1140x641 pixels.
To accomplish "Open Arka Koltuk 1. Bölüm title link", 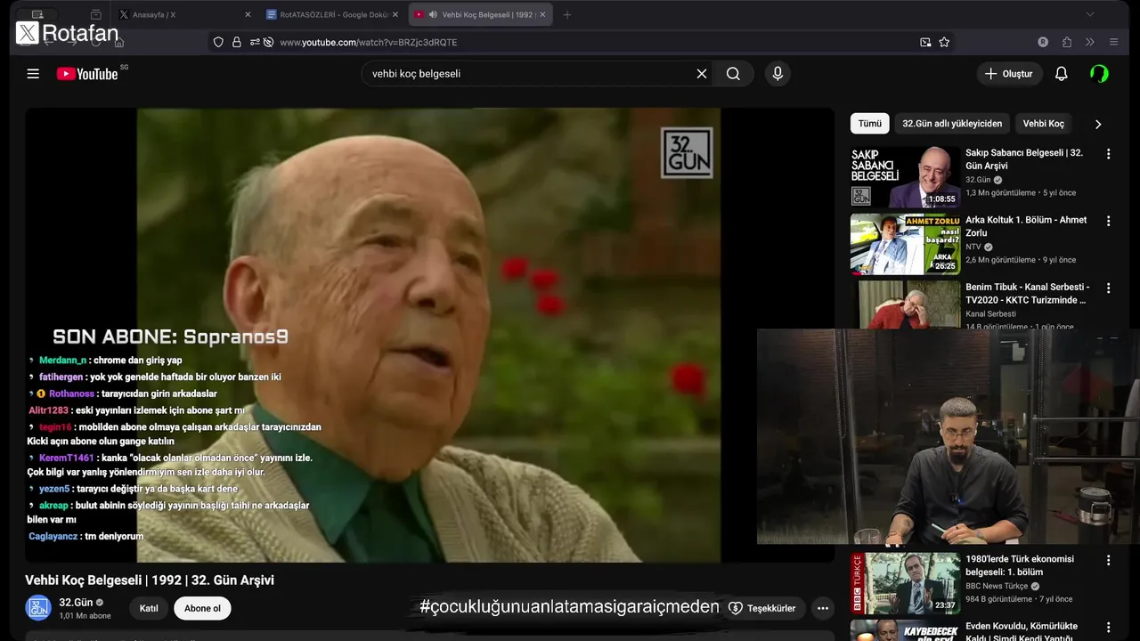I will pos(1026,226).
